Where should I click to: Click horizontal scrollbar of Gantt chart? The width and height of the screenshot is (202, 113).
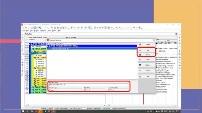(x=141, y=105)
